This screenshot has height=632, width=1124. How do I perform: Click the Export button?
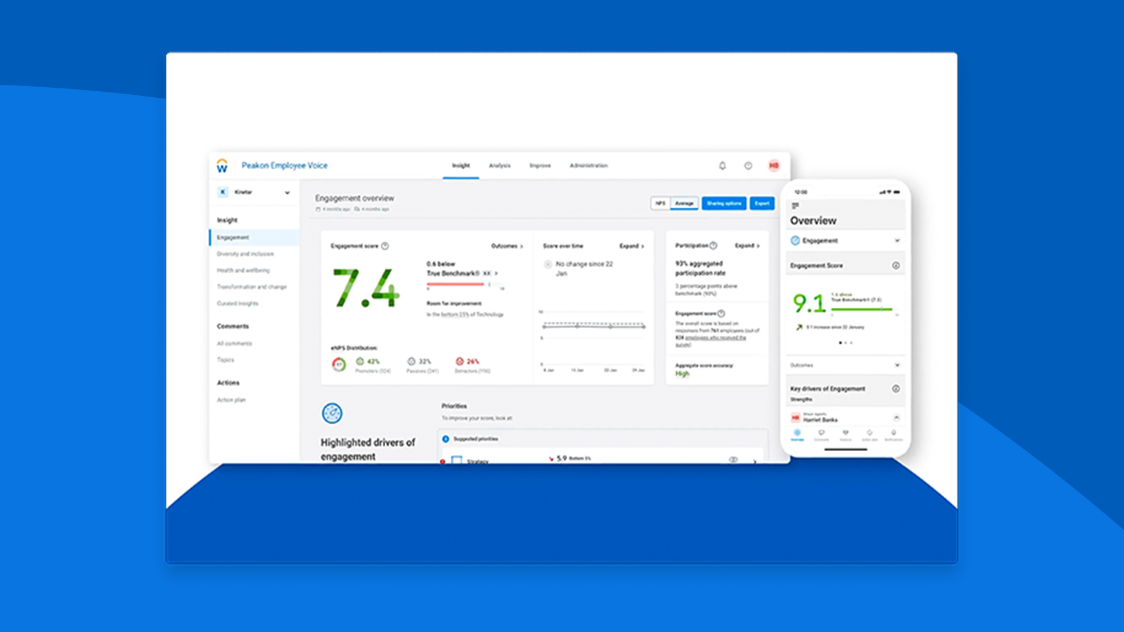click(762, 203)
